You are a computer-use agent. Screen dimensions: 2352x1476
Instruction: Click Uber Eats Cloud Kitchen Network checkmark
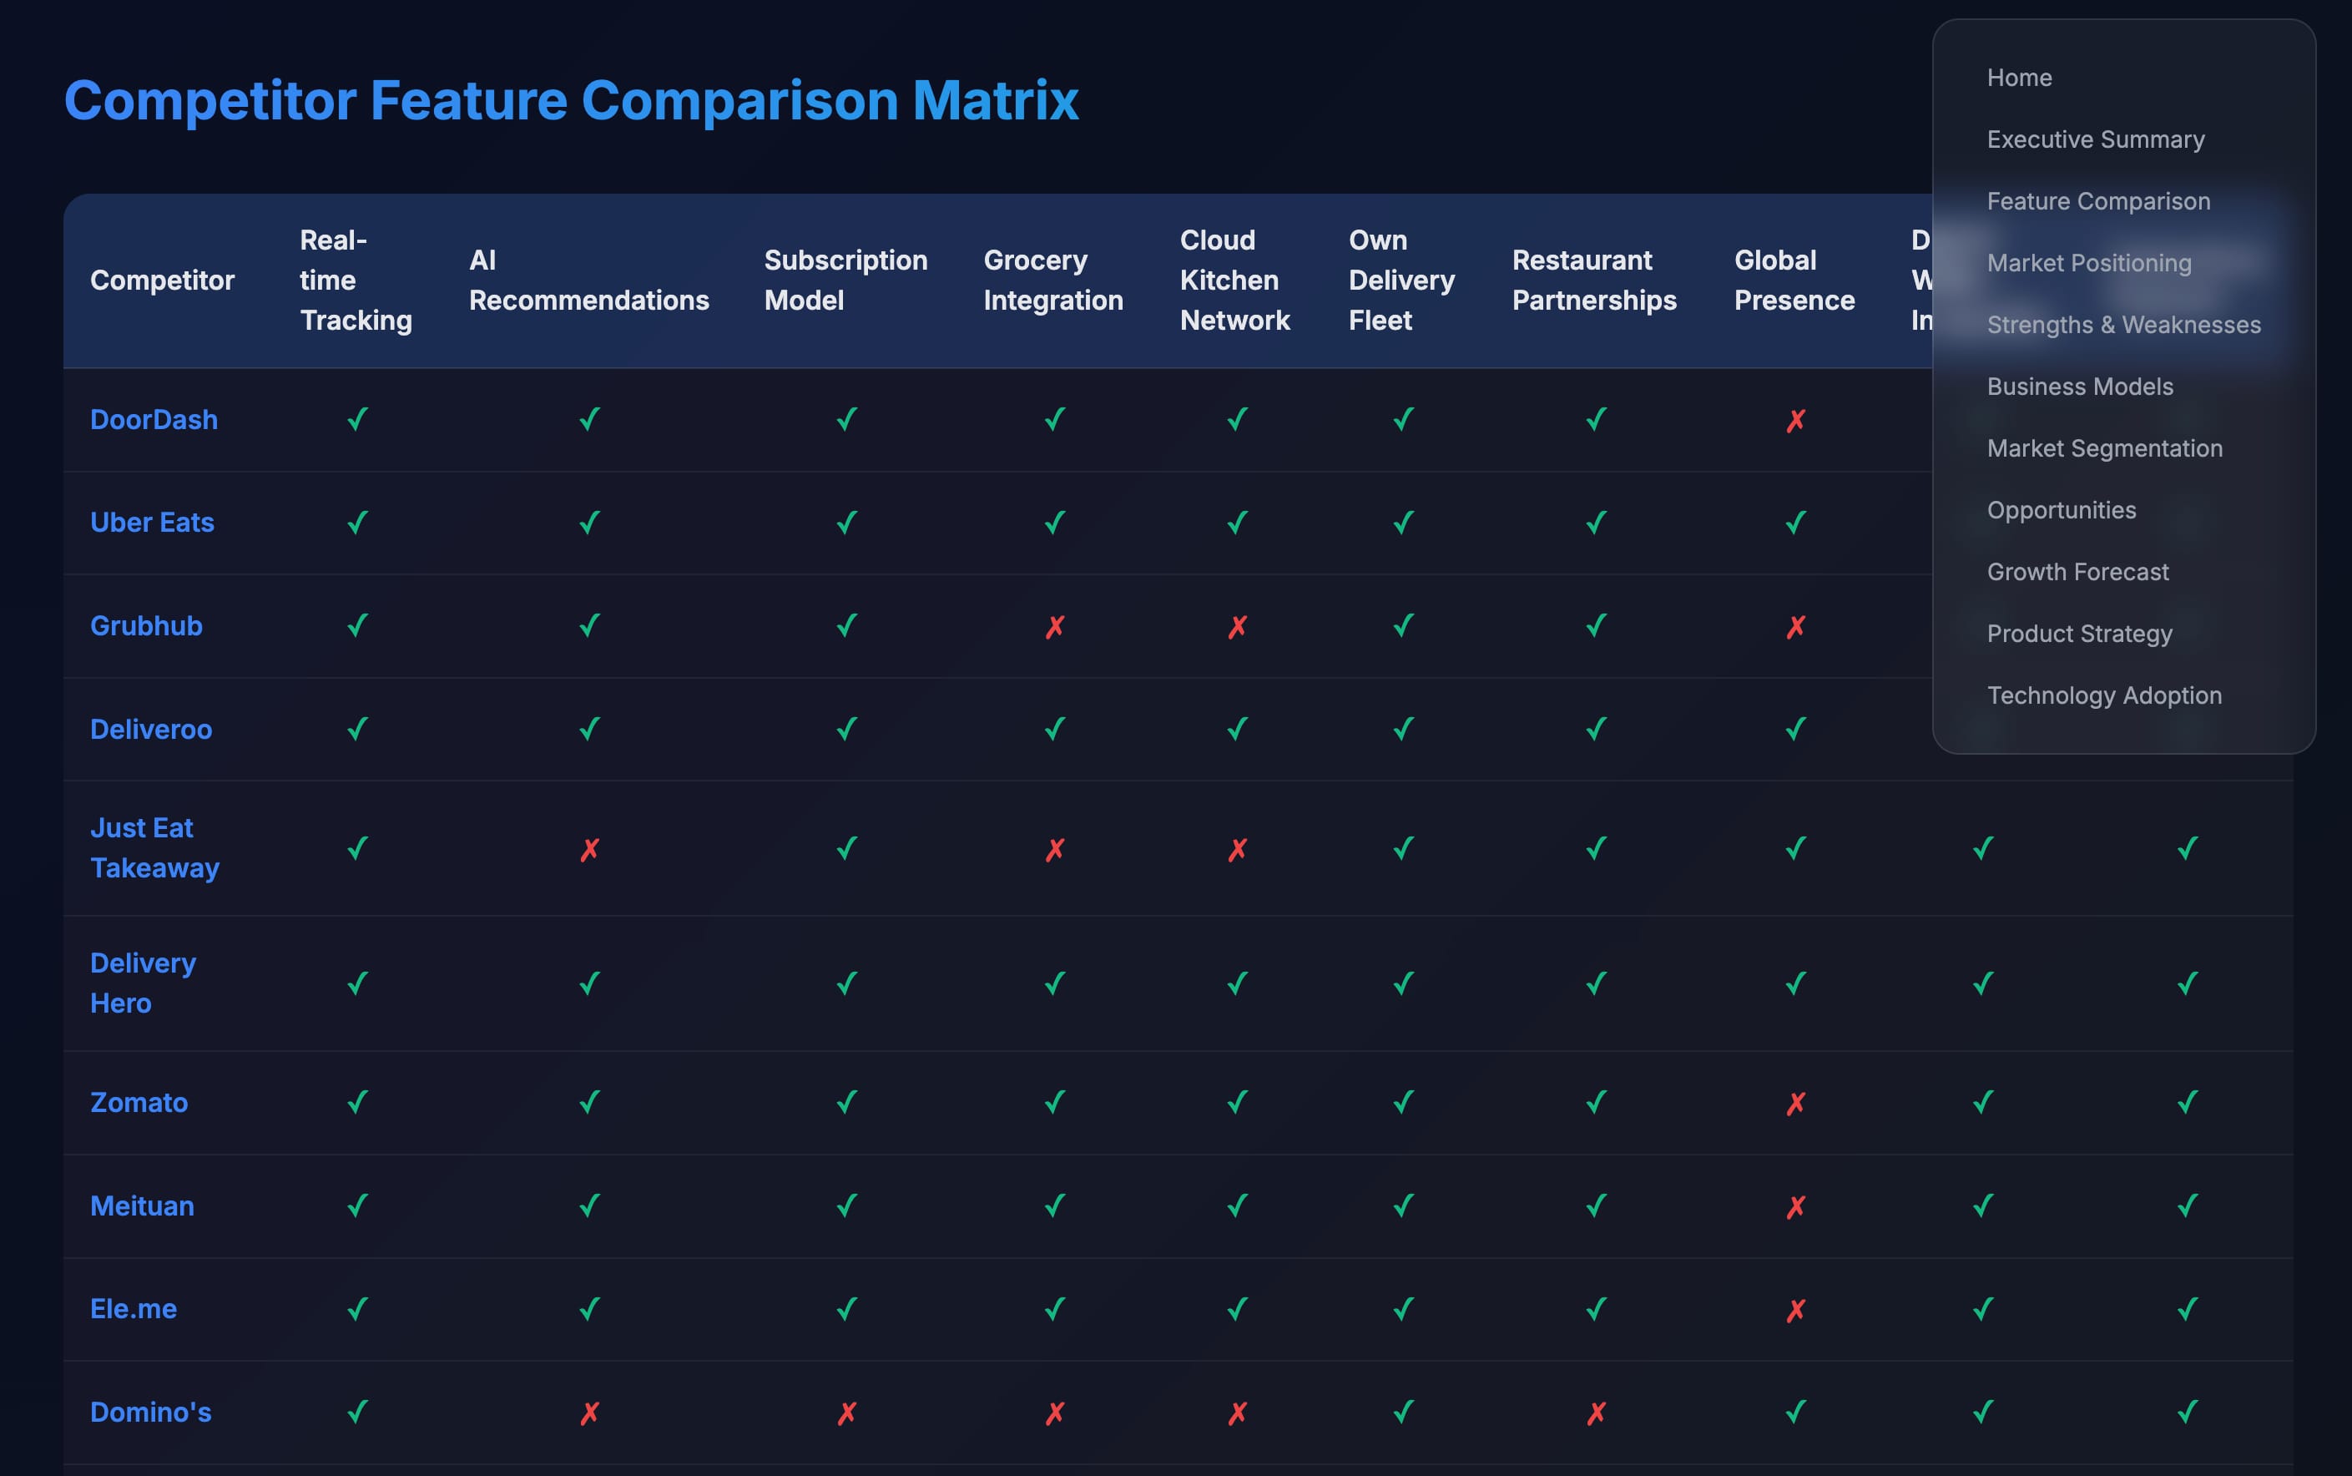1236,523
